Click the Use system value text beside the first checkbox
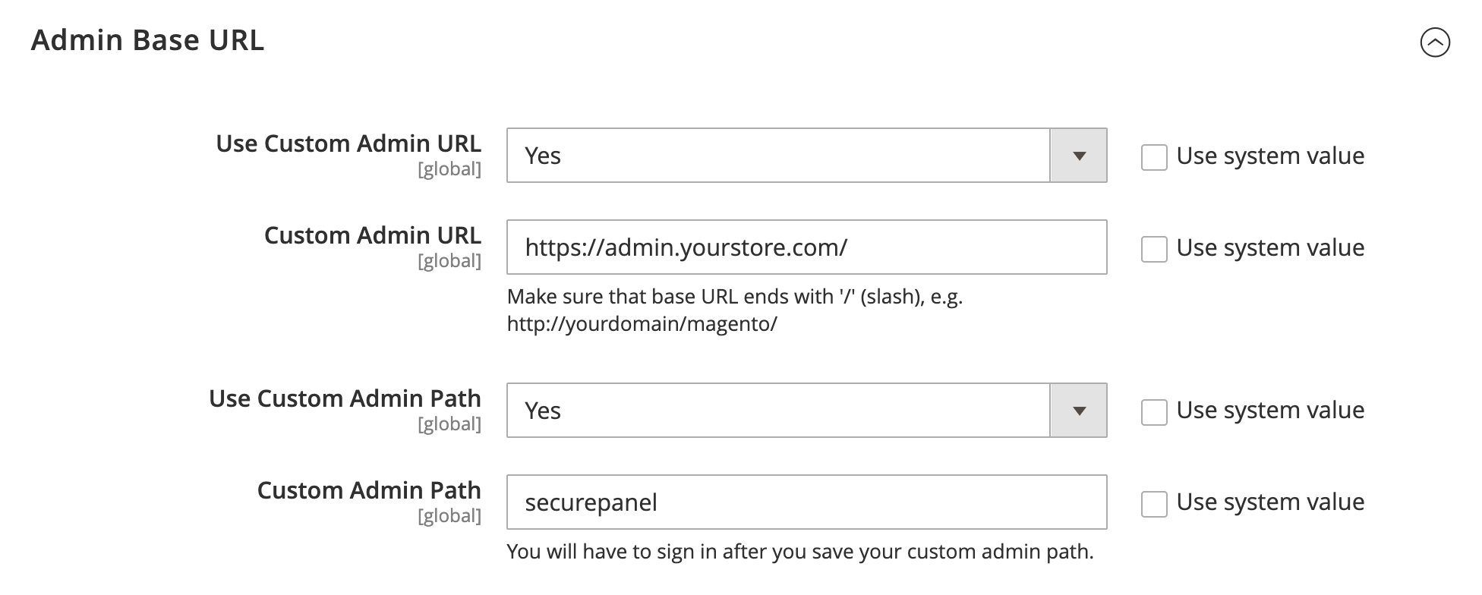The height and width of the screenshot is (595, 1482). tap(1269, 156)
